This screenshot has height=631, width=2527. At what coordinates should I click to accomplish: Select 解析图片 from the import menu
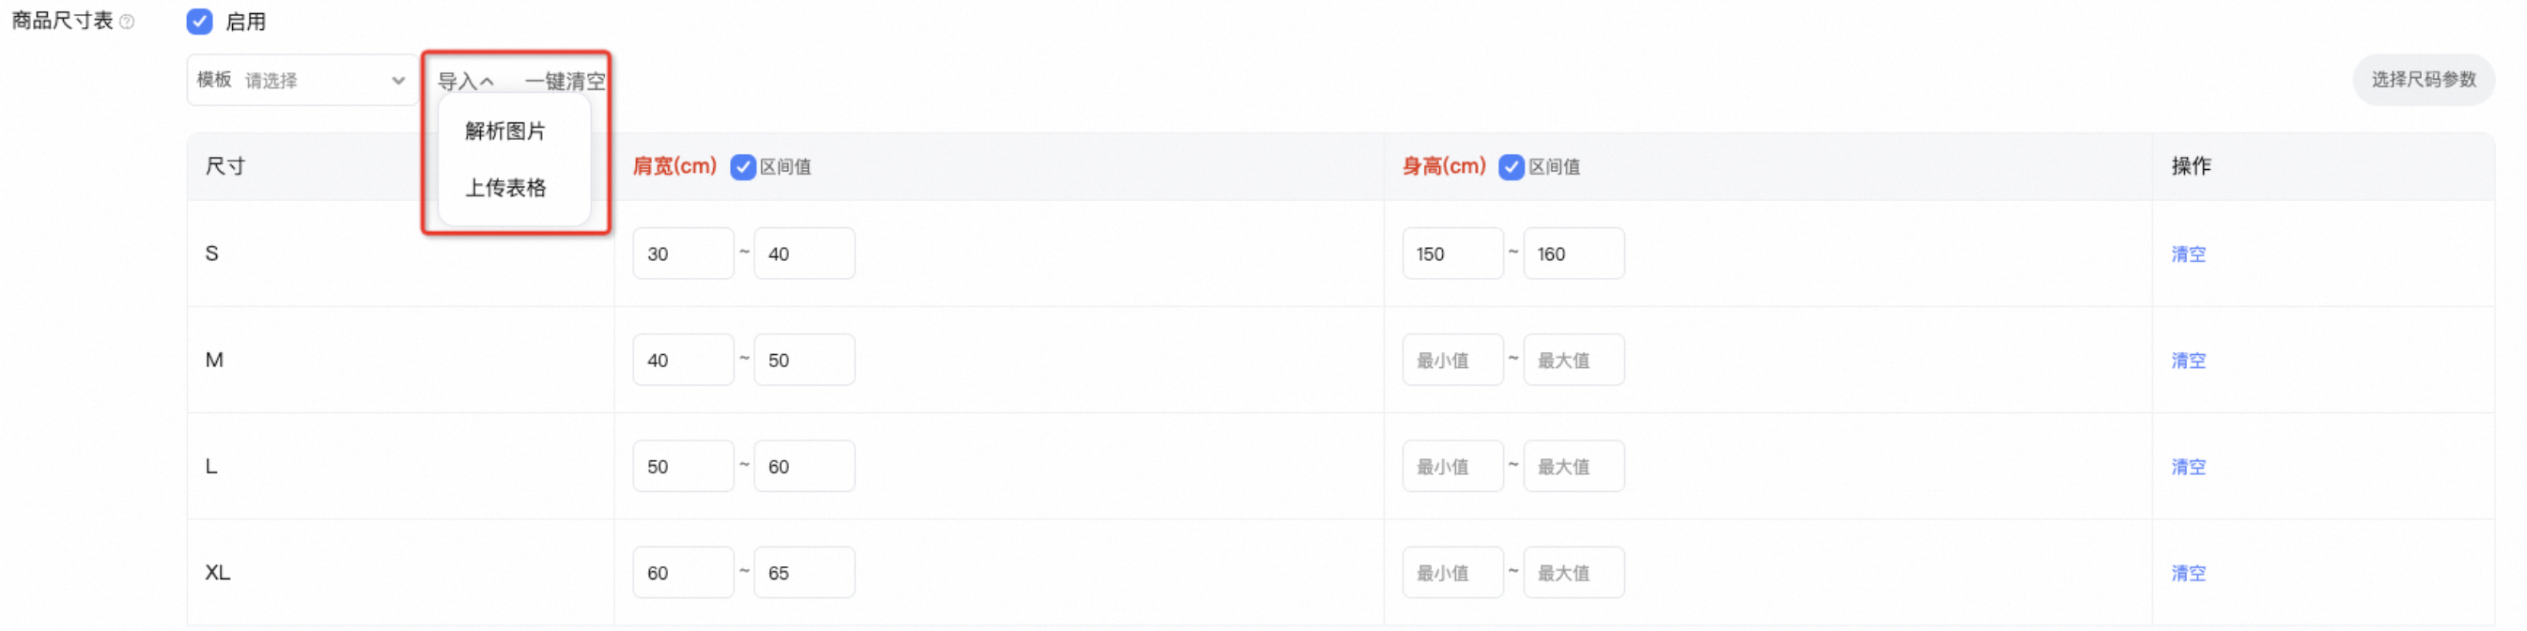coord(505,131)
